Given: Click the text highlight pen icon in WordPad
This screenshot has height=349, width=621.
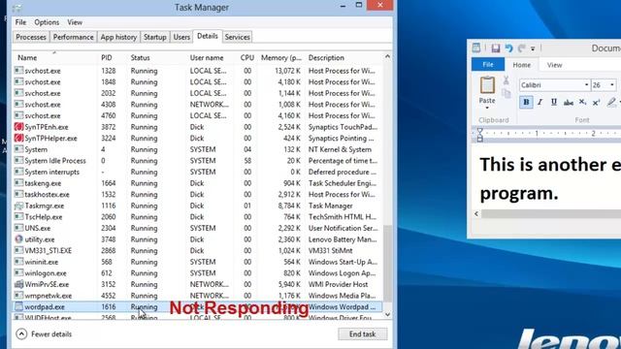Looking at the screenshot, I should [611, 102].
